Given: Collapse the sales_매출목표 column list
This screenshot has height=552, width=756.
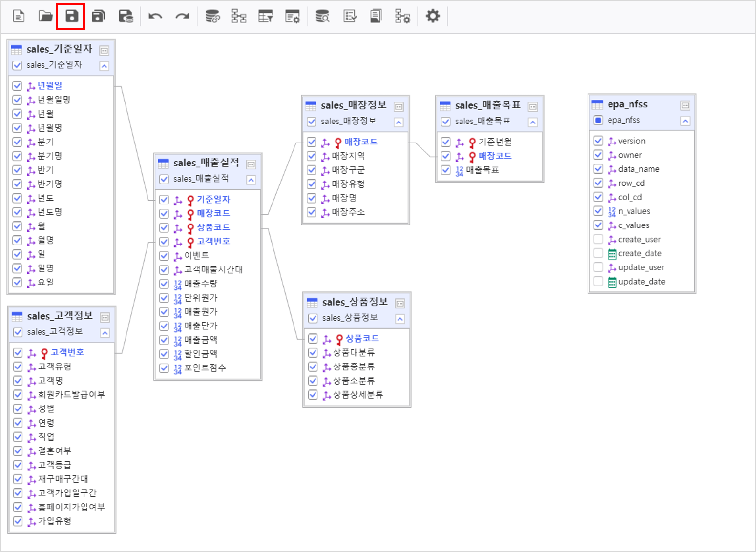Looking at the screenshot, I should click(x=533, y=122).
